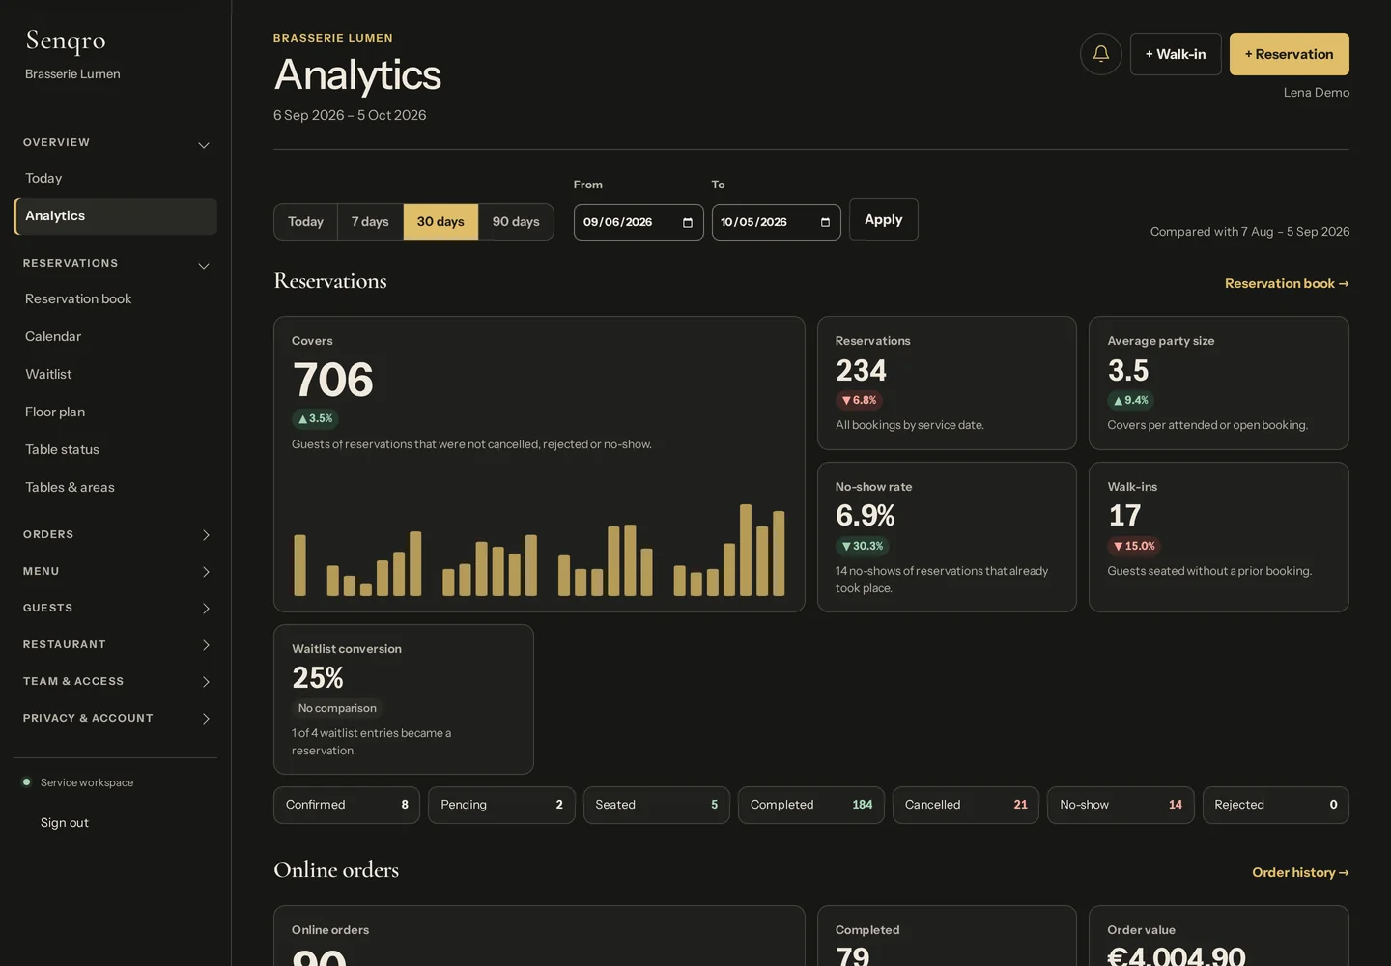Click the Cancelled status chip

click(x=966, y=805)
